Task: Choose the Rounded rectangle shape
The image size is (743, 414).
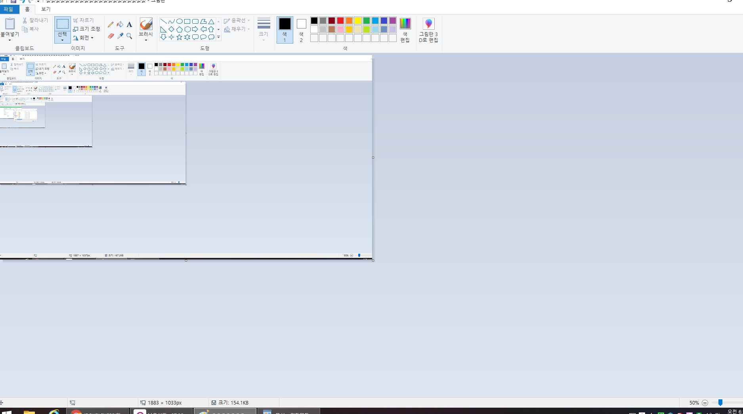Action: pos(195,21)
